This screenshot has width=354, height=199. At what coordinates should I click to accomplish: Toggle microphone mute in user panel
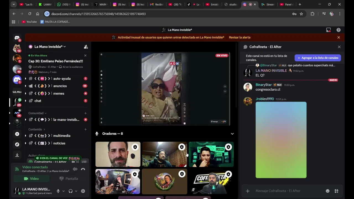pyautogui.click(x=58, y=191)
